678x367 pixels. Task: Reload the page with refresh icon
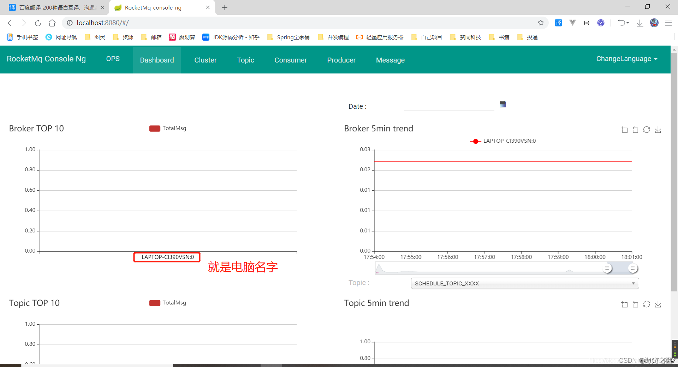pos(38,23)
